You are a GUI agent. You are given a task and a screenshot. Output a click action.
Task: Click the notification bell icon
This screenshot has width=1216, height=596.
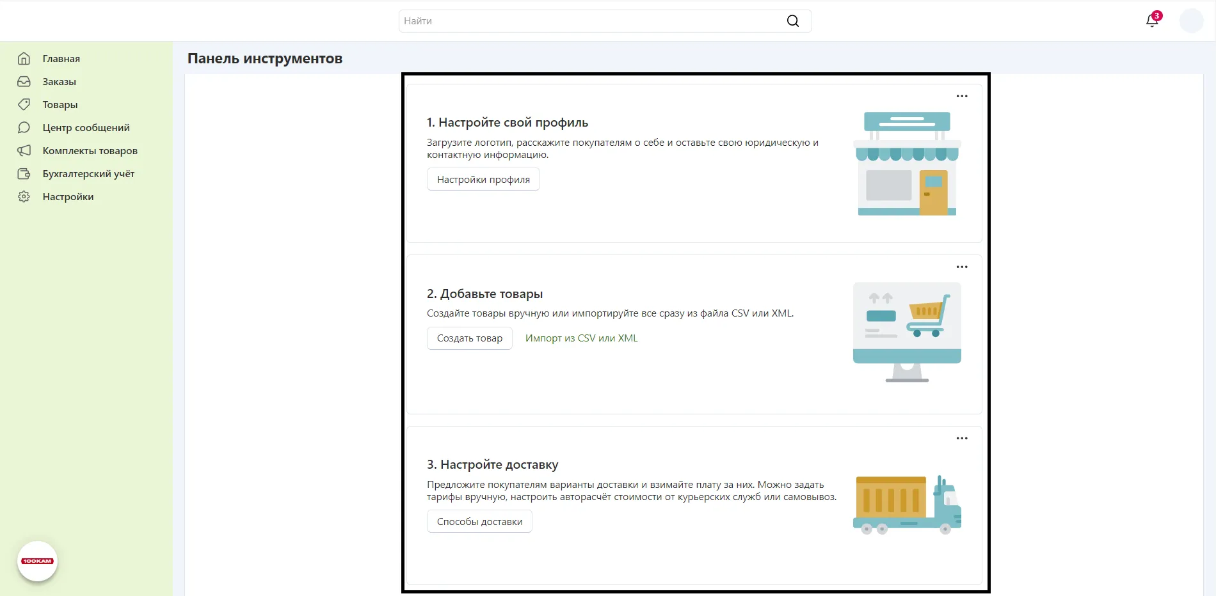pos(1152,21)
